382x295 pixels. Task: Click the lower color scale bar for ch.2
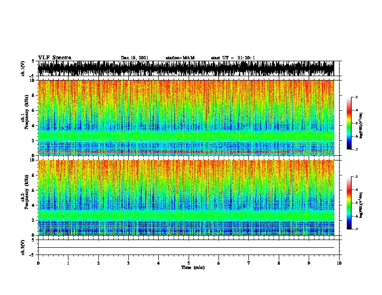coord(349,203)
